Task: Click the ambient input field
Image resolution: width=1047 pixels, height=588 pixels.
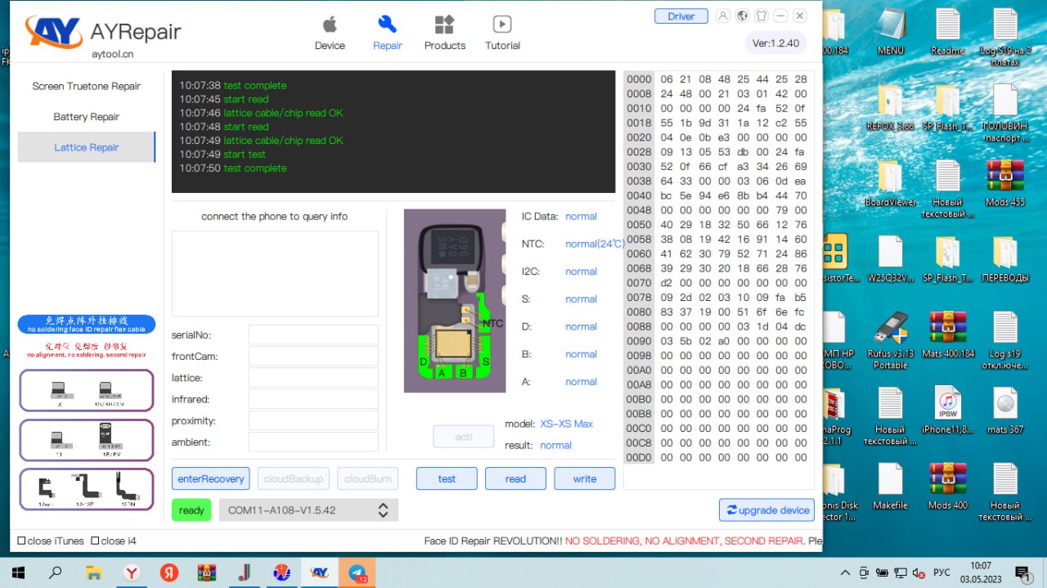Action: [313, 442]
